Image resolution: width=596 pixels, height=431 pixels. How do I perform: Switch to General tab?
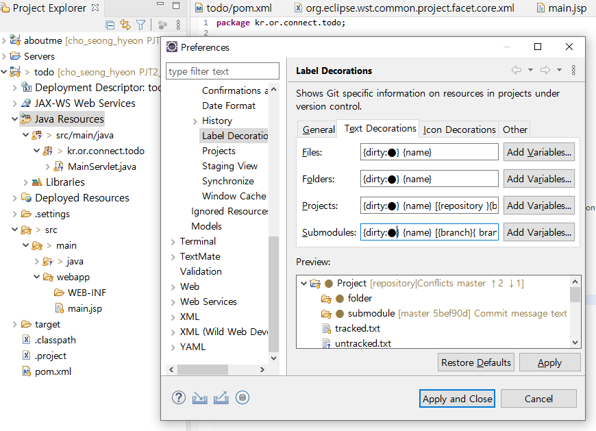(x=319, y=130)
